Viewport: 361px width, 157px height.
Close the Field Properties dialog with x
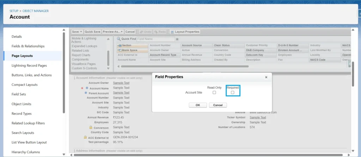266,77
